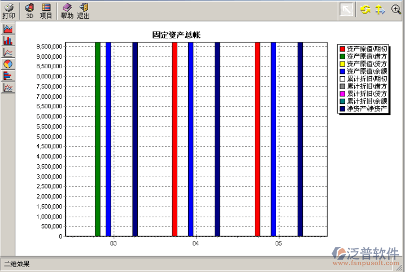Activate the zoom magnifier tool

point(395,10)
